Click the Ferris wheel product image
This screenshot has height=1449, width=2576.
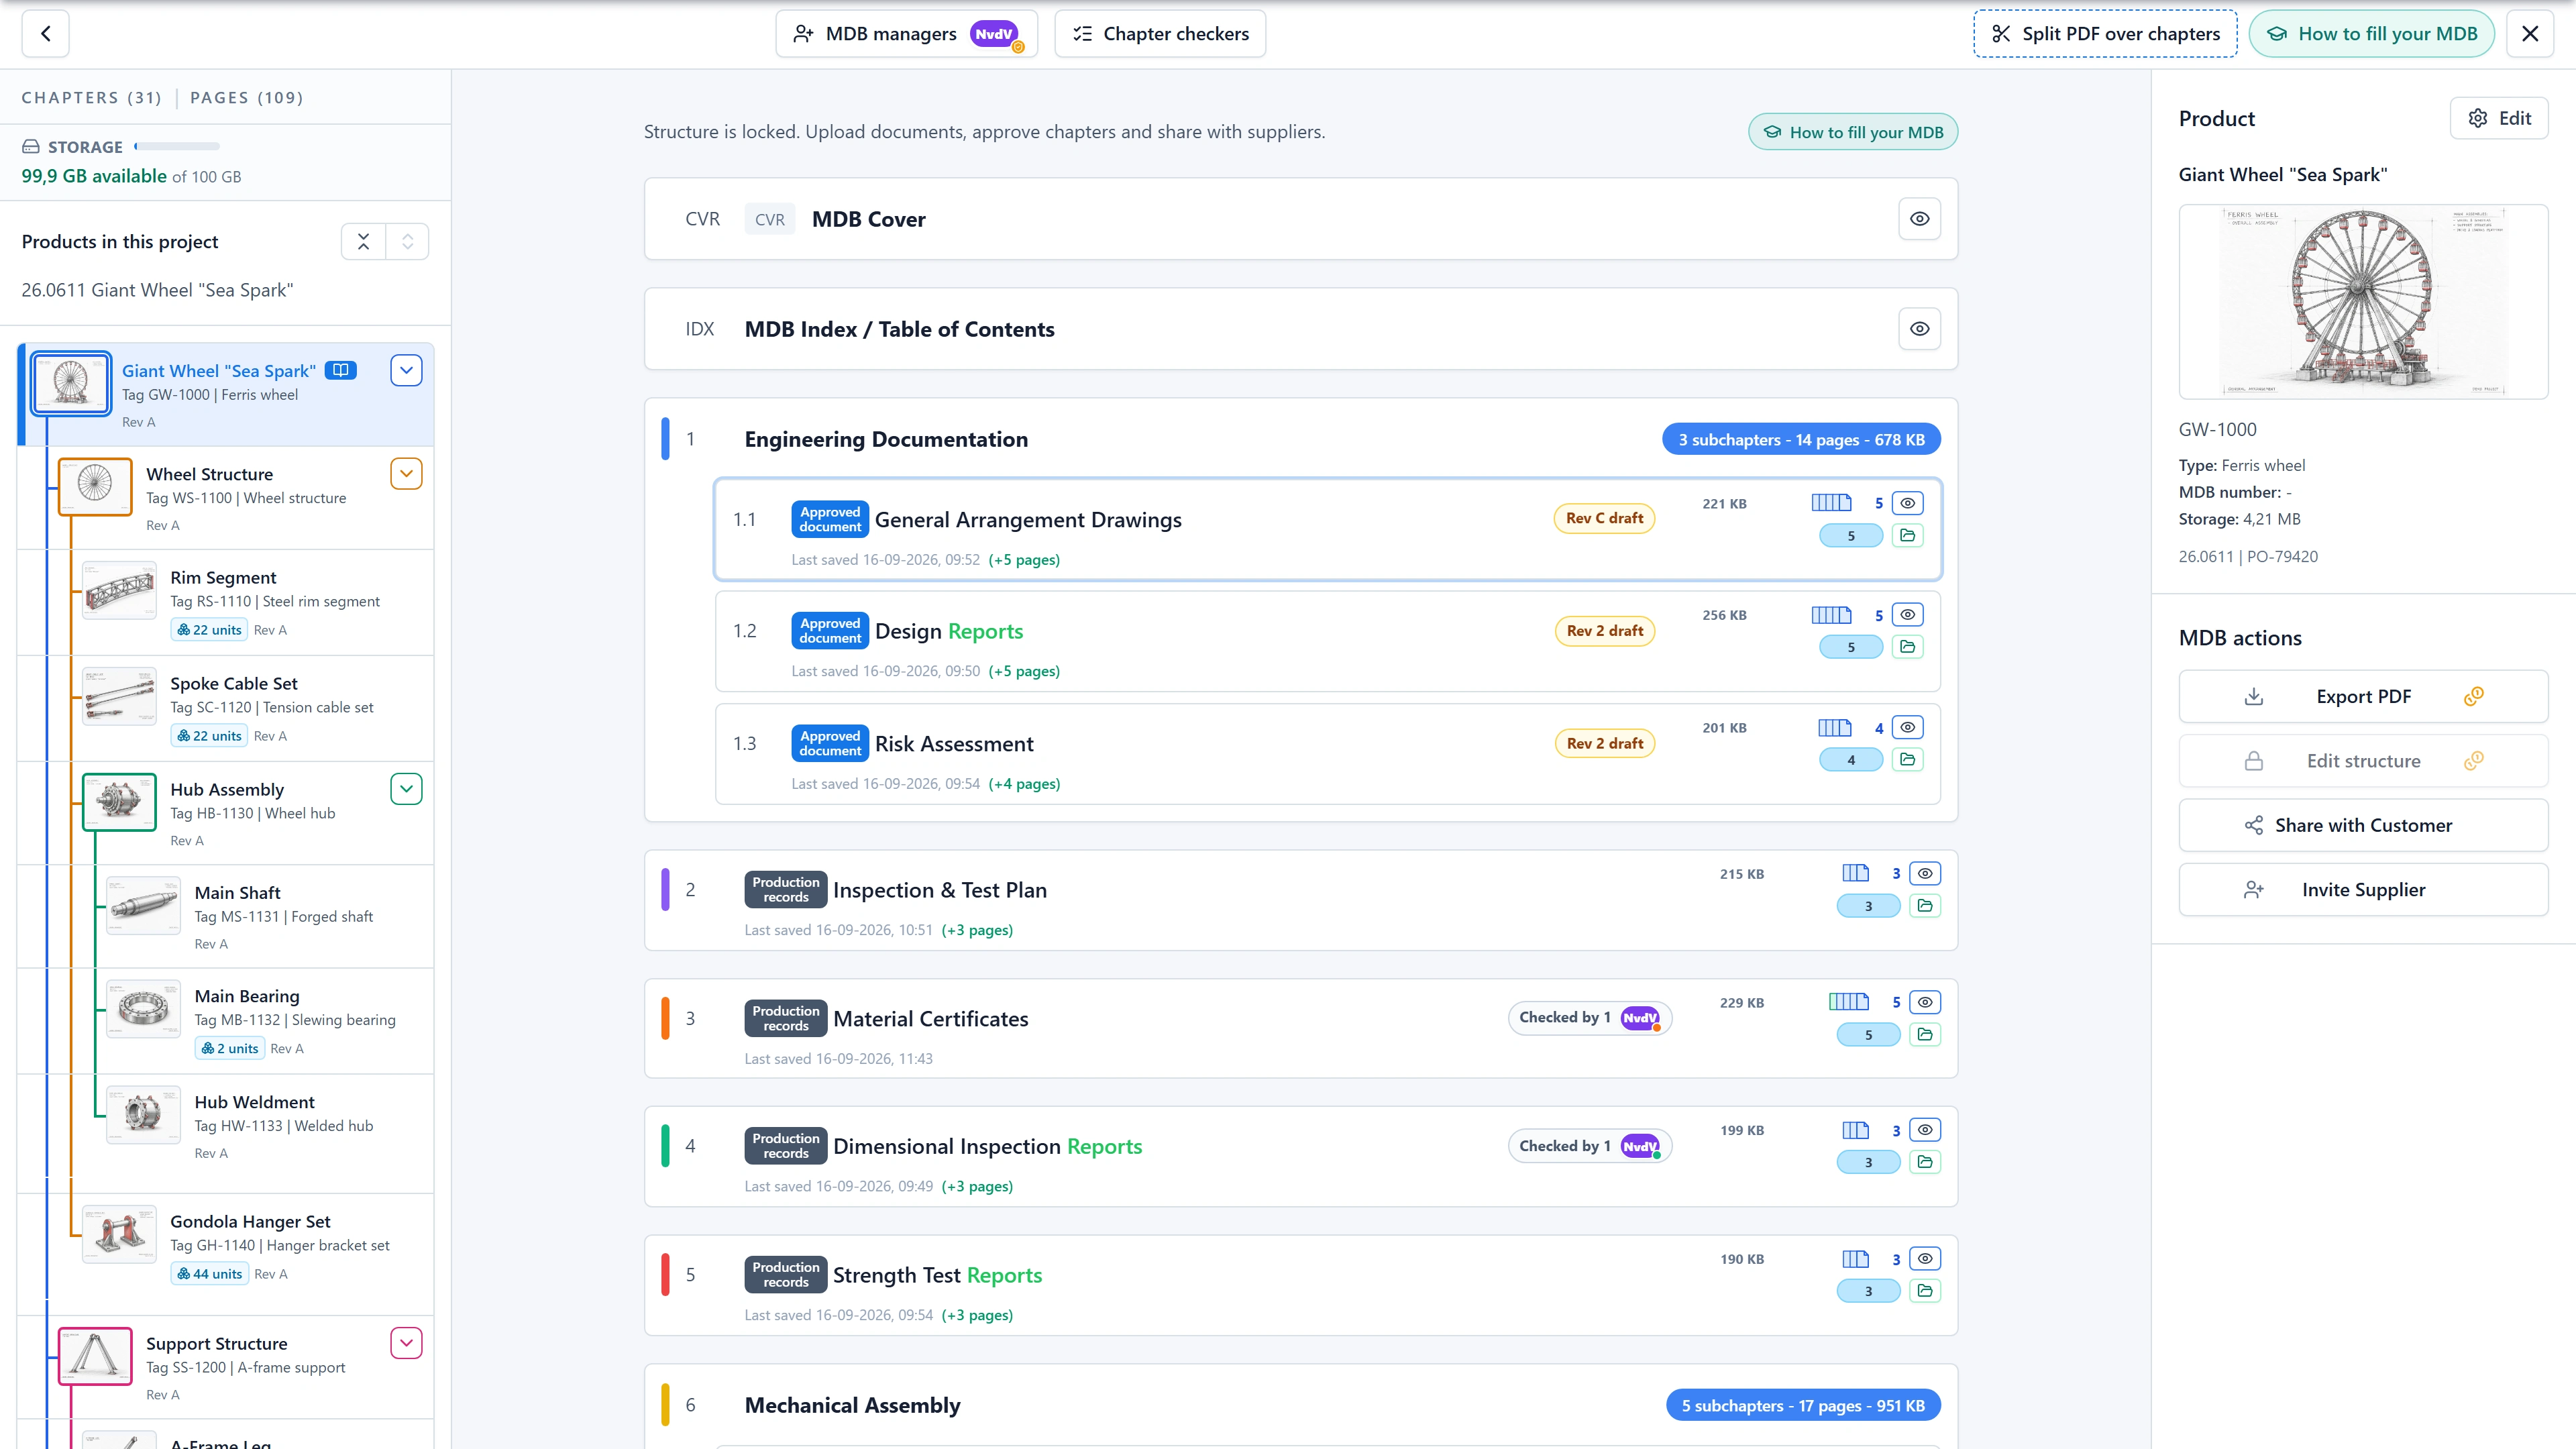coord(2363,302)
